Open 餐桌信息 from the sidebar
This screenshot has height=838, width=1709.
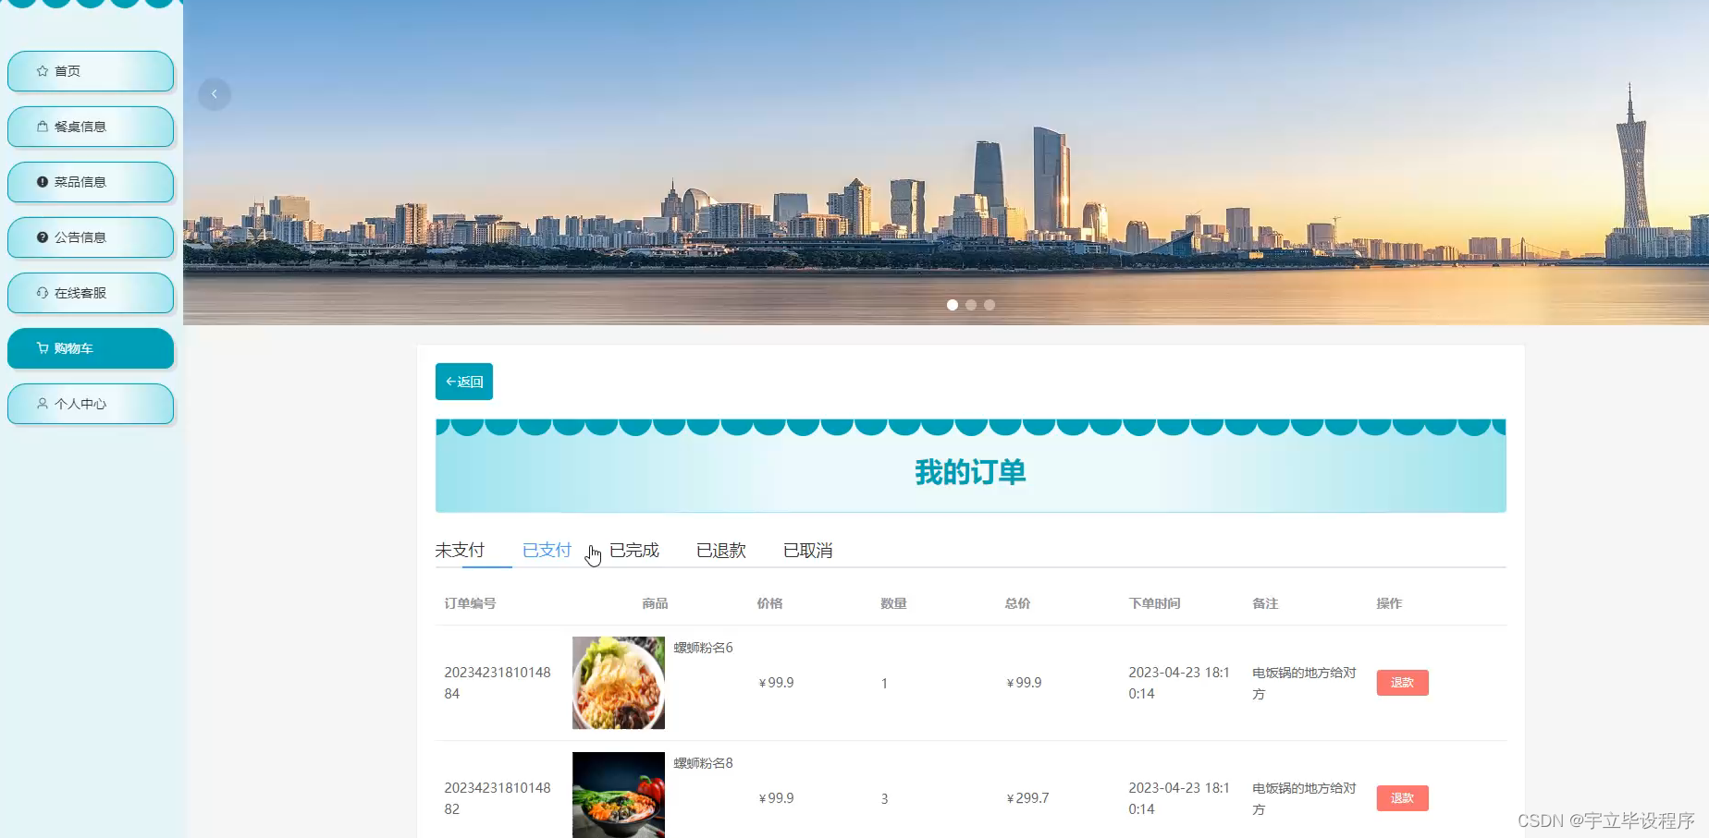point(90,127)
